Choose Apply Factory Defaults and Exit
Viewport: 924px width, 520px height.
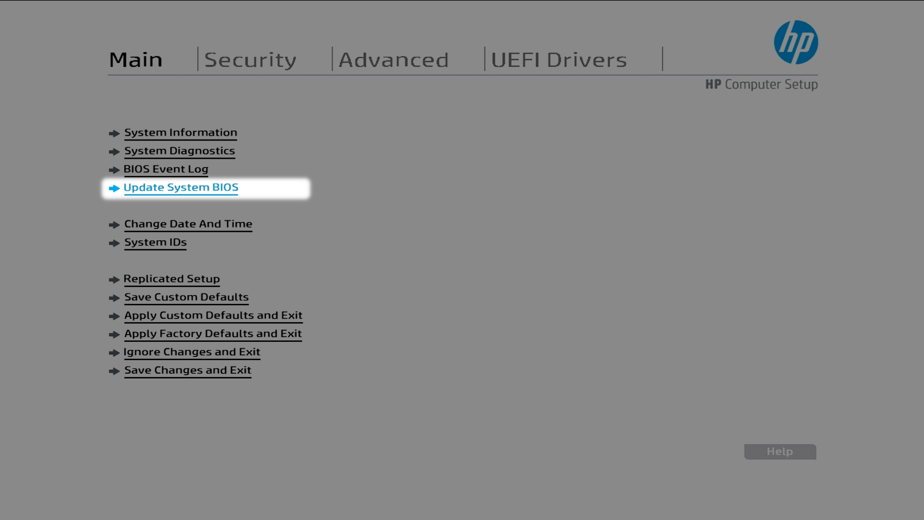(213, 334)
